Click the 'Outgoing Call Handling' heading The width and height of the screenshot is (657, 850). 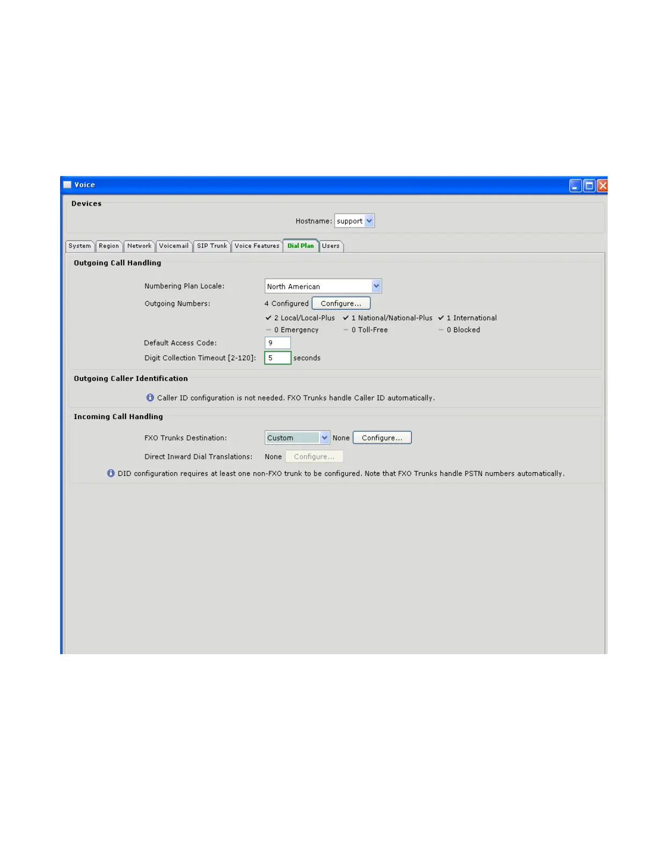(118, 263)
